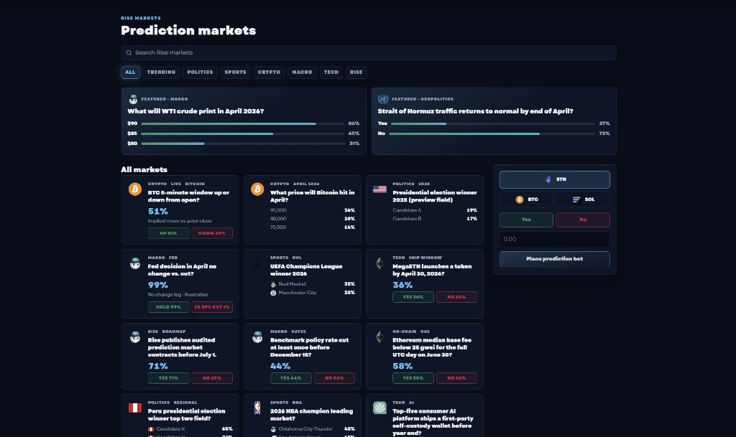Click the basketball icon on the NBA champion card
This screenshot has width=736, height=437.
(x=257, y=408)
